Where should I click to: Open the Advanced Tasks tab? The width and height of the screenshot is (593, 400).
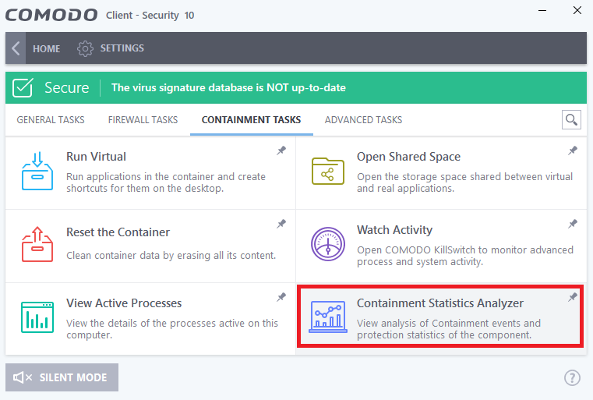pyautogui.click(x=363, y=120)
